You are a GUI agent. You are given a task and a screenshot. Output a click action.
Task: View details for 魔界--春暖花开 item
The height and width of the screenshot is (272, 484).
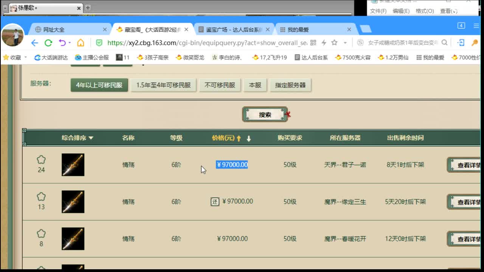pos(464,239)
